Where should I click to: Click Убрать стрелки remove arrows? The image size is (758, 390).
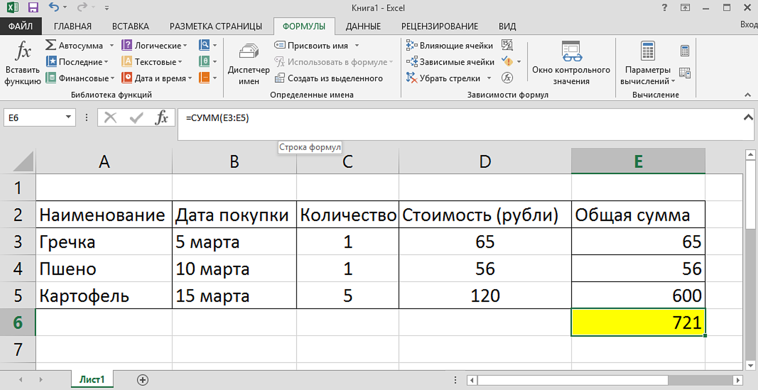(x=443, y=78)
